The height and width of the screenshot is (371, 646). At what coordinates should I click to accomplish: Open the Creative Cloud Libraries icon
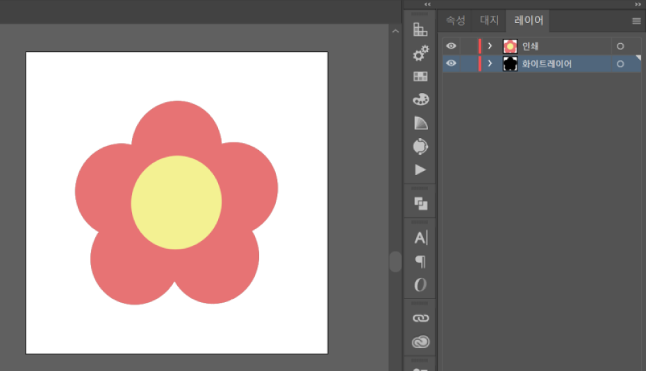[x=420, y=342]
